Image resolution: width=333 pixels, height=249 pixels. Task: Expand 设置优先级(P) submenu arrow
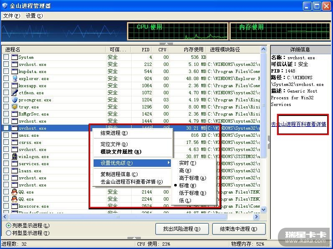coord(169,163)
